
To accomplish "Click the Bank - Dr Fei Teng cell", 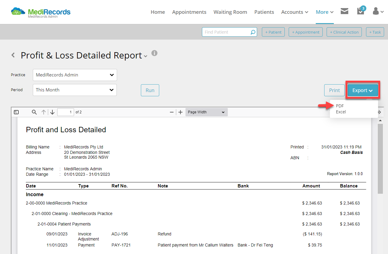I will tap(255, 245).
